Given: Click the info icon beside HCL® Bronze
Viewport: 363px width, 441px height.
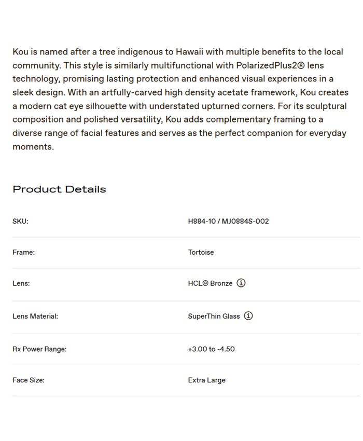Looking at the screenshot, I should [241, 283].
